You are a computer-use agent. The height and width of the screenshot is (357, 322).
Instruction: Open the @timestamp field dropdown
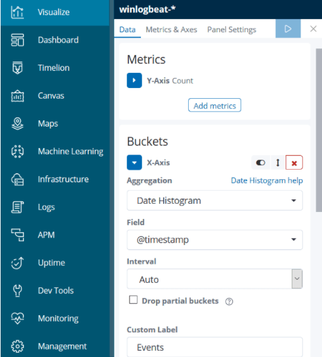click(215, 240)
